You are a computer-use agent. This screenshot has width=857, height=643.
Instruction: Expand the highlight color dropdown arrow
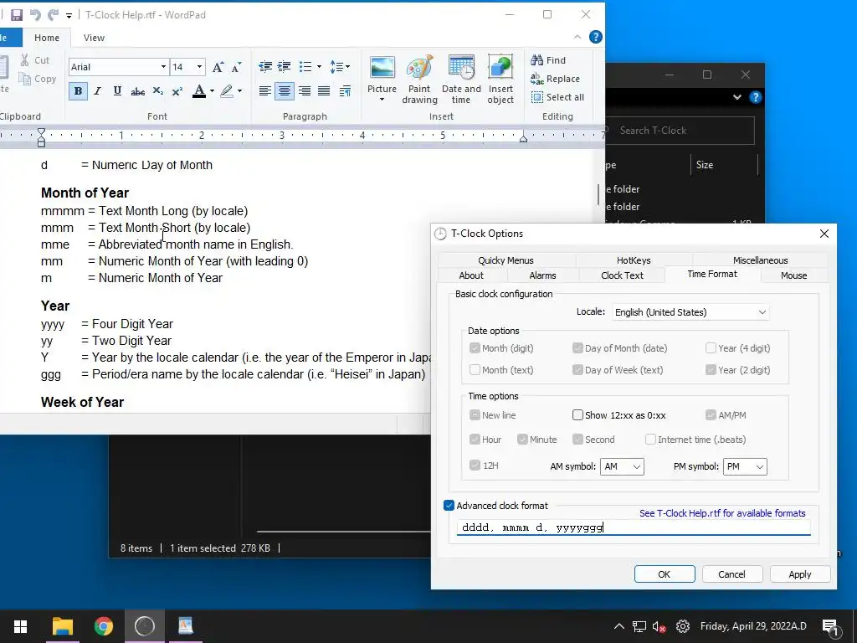pos(239,90)
